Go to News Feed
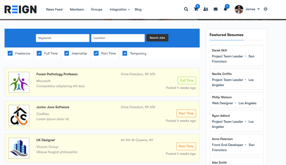The image size is (286, 165). pyautogui.click(x=54, y=9)
